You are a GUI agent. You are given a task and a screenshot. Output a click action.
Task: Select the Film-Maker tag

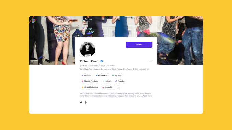pyautogui.click(x=102, y=76)
